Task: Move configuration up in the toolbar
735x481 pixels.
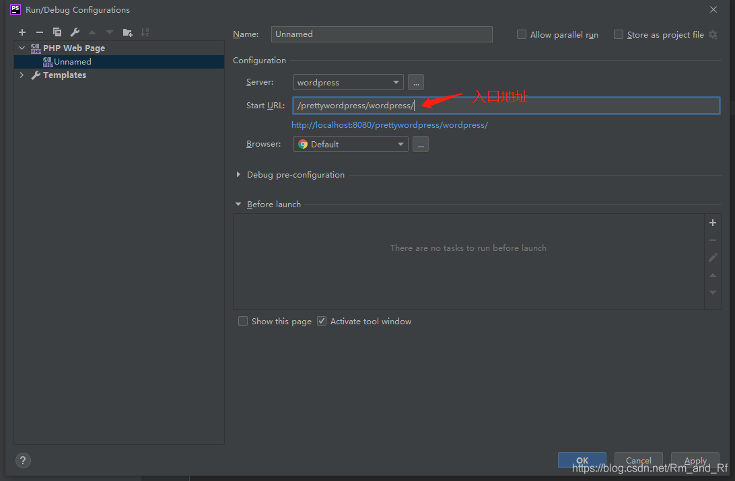Action: 92,32
